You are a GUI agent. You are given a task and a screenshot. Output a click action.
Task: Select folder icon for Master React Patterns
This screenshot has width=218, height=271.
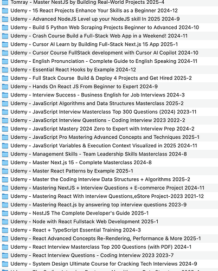pyautogui.click(x=5, y=171)
